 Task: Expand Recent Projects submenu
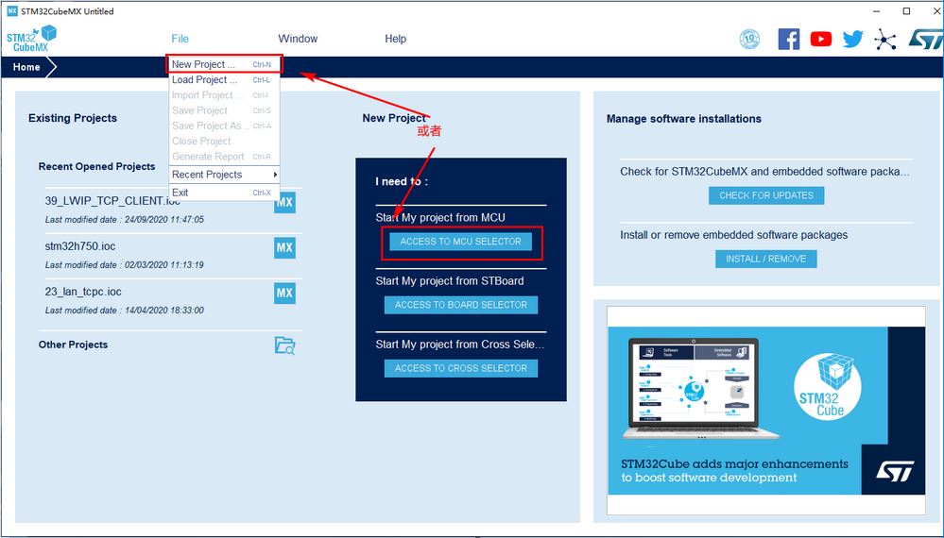[224, 175]
